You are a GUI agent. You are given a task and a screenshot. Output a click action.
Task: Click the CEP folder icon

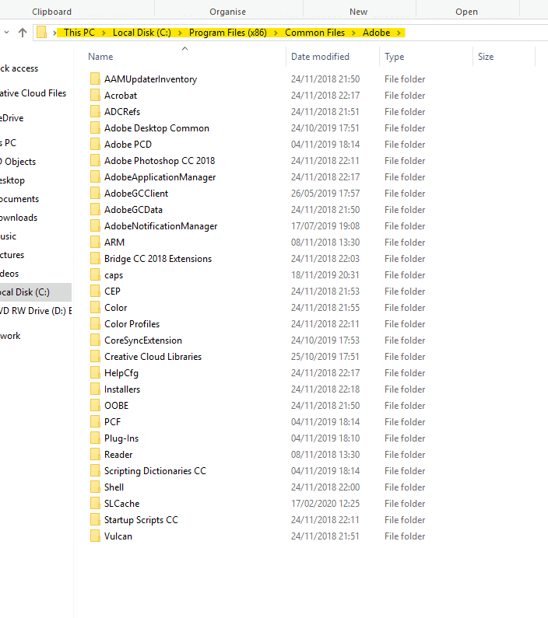[95, 292]
